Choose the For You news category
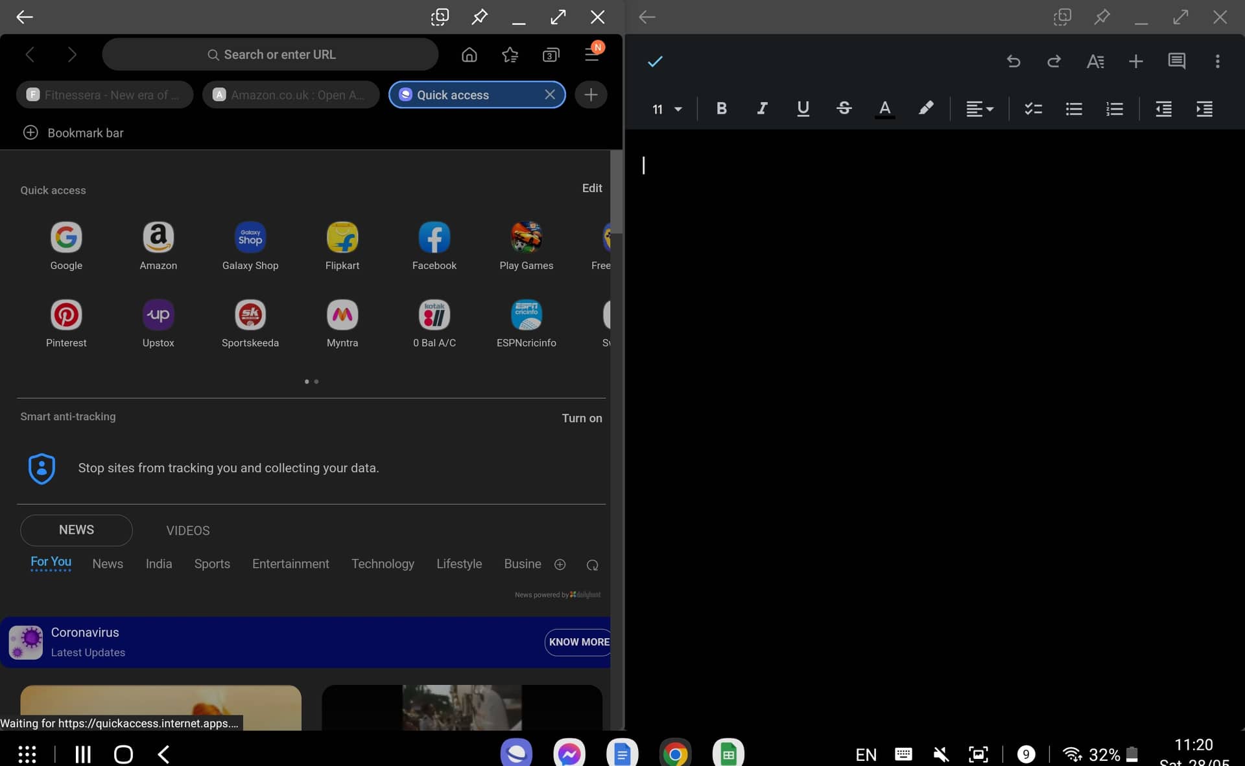This screenshot has width=1245, height=766. point(51,562)
